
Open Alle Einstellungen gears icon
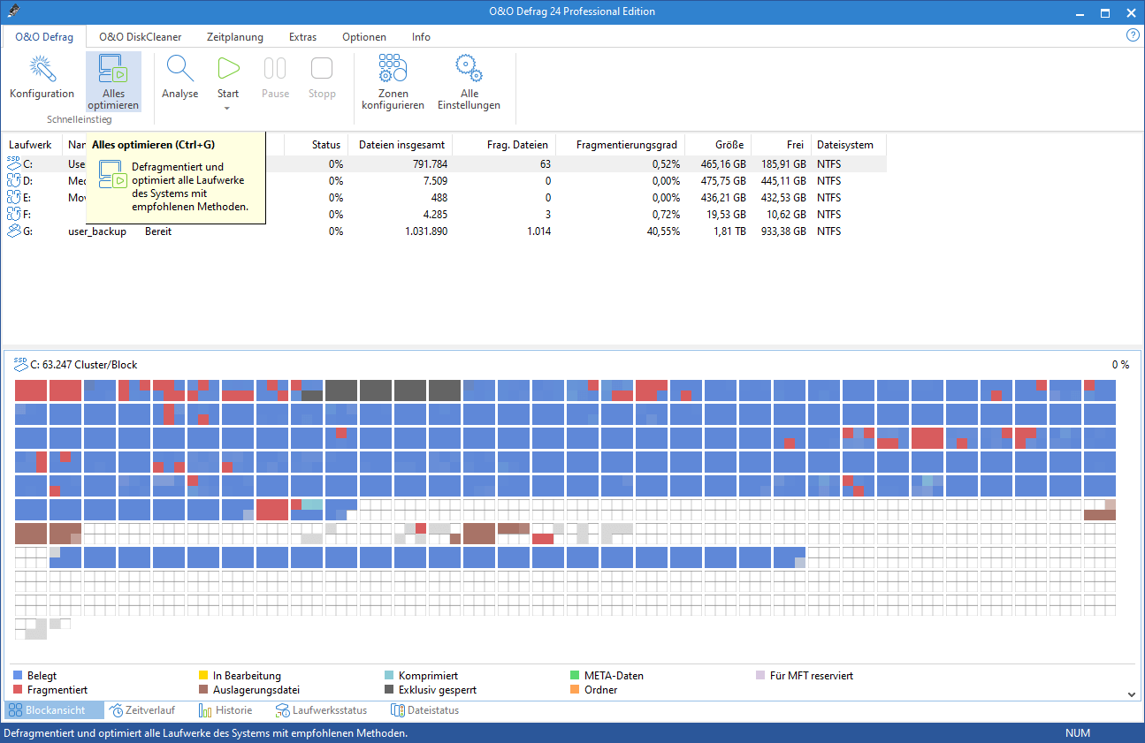click(469, 69)
